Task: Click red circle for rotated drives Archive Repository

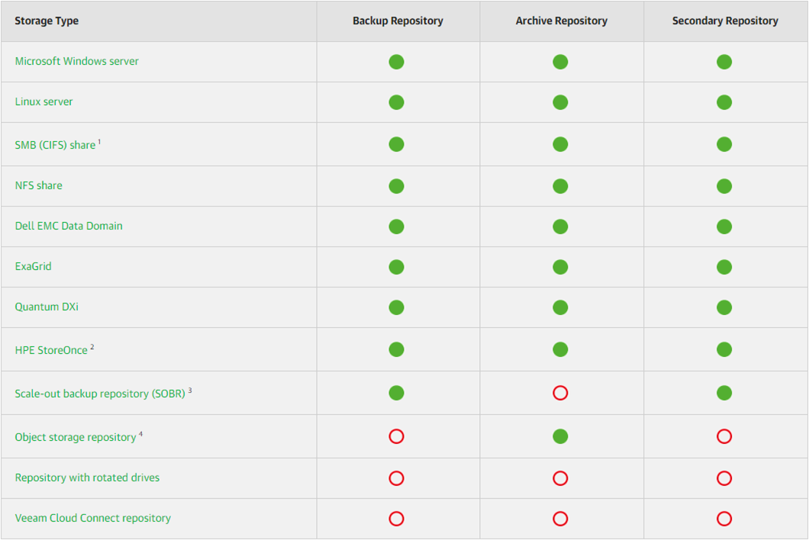Action: coord(560,478)
